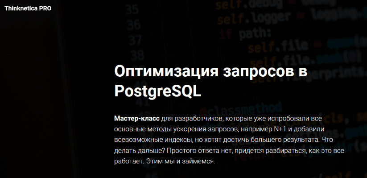
Task: Click the sentence "Этим мы и займемся."
Action: coord(181,161)
